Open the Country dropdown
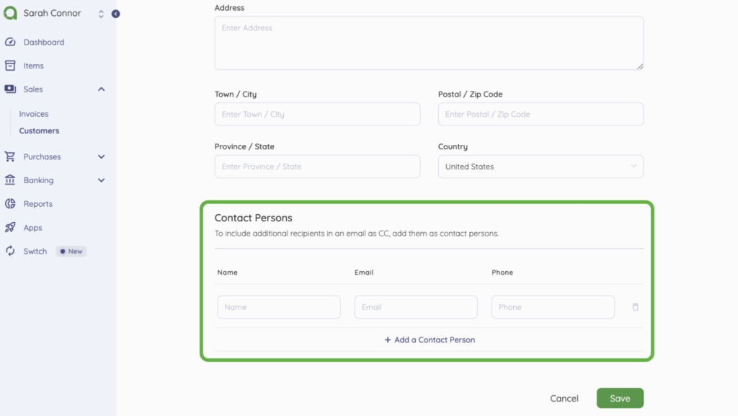738x416 pixels. tap(541, 167)
